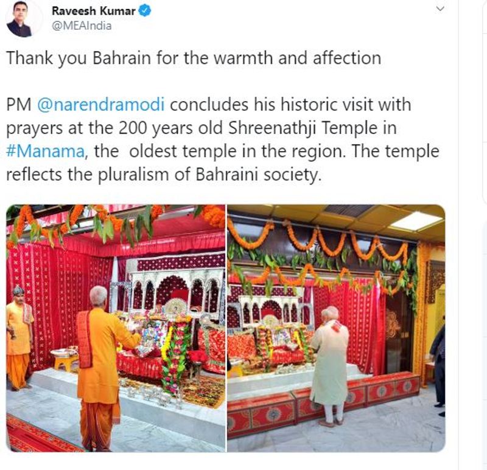This screenshot has width=487, height=470.
Task: View the right temple photo with marigold garlands
Action: click(337, 328)
